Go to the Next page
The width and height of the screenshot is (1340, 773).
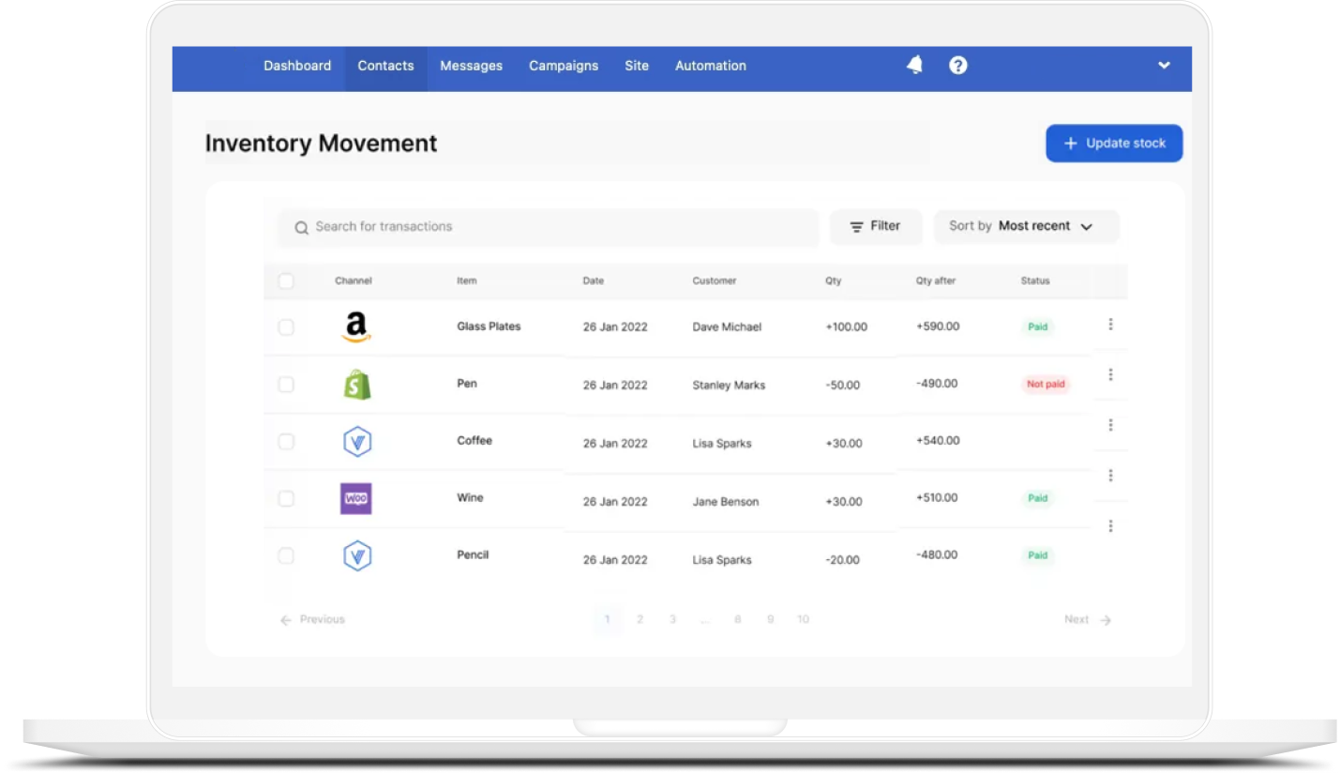(x=1087, y=619)
